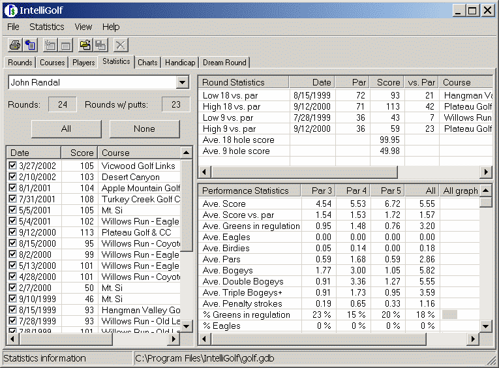
Task: Click the All button to select rounds
Action: pyautogui.click(x=66, y=129)
